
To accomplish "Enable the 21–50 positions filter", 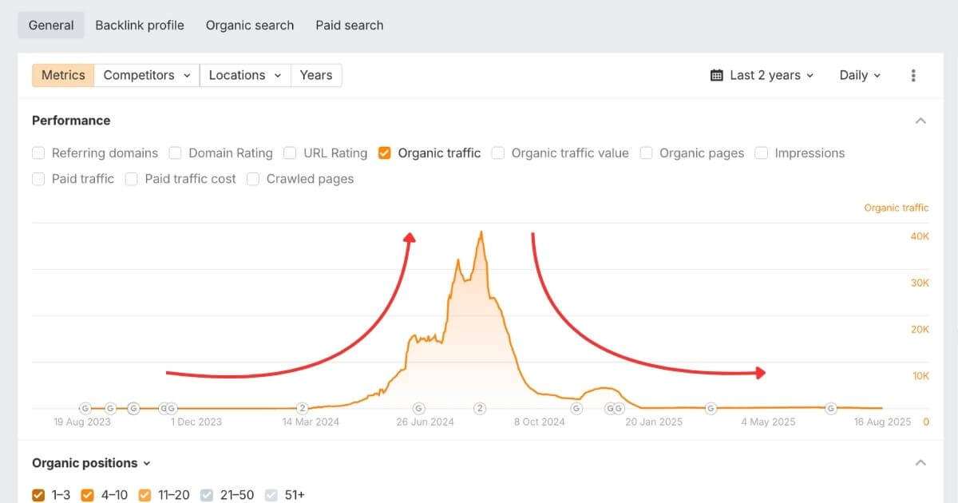I will pos(206,494).
